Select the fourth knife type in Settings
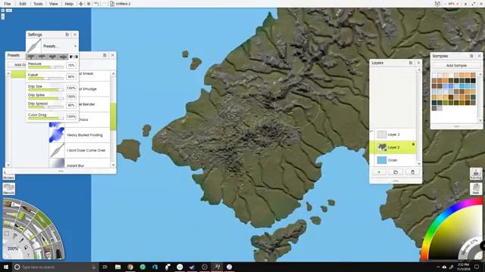This screenshot has width=485, height=272. 63,57
